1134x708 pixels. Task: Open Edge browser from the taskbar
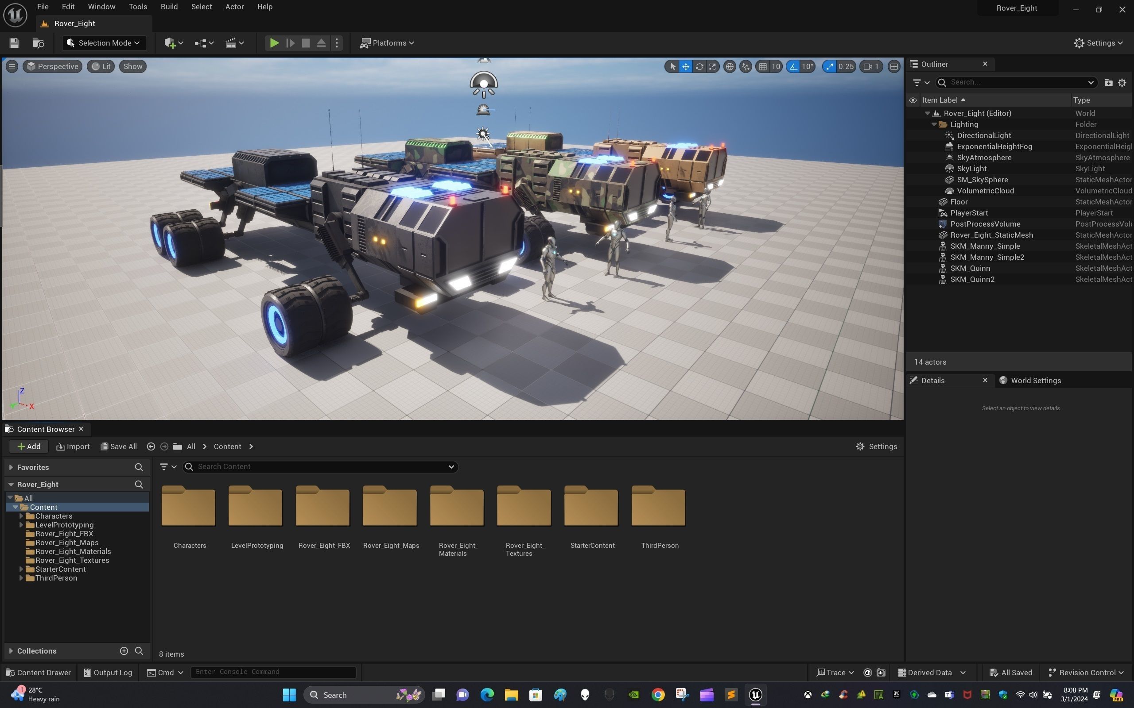pos(487,695)
